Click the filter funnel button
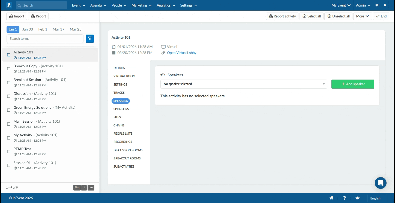This screenshot has height=203, width=395. pyautogui.click(x=90, y=39)
